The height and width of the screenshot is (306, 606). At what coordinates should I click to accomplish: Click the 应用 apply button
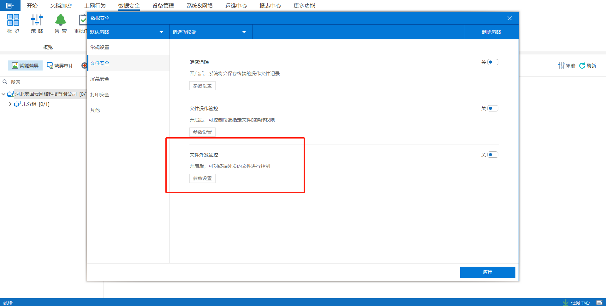point(487,272)
